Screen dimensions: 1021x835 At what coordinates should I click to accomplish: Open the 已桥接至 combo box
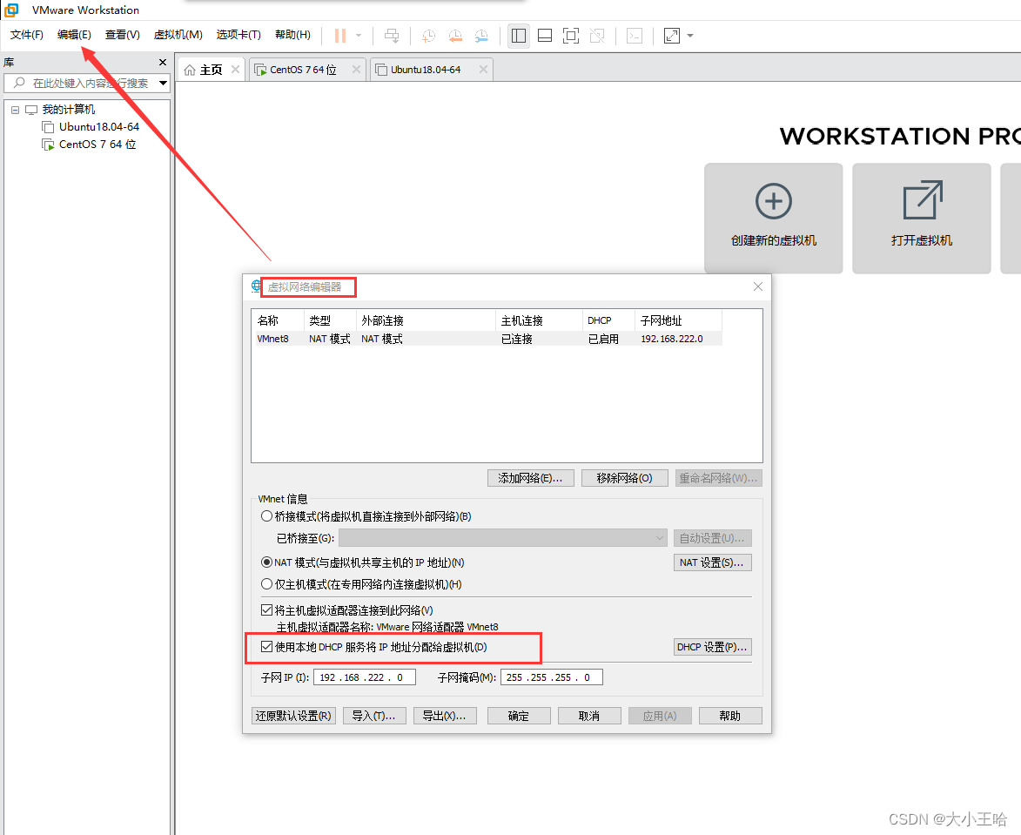[503, 538]
